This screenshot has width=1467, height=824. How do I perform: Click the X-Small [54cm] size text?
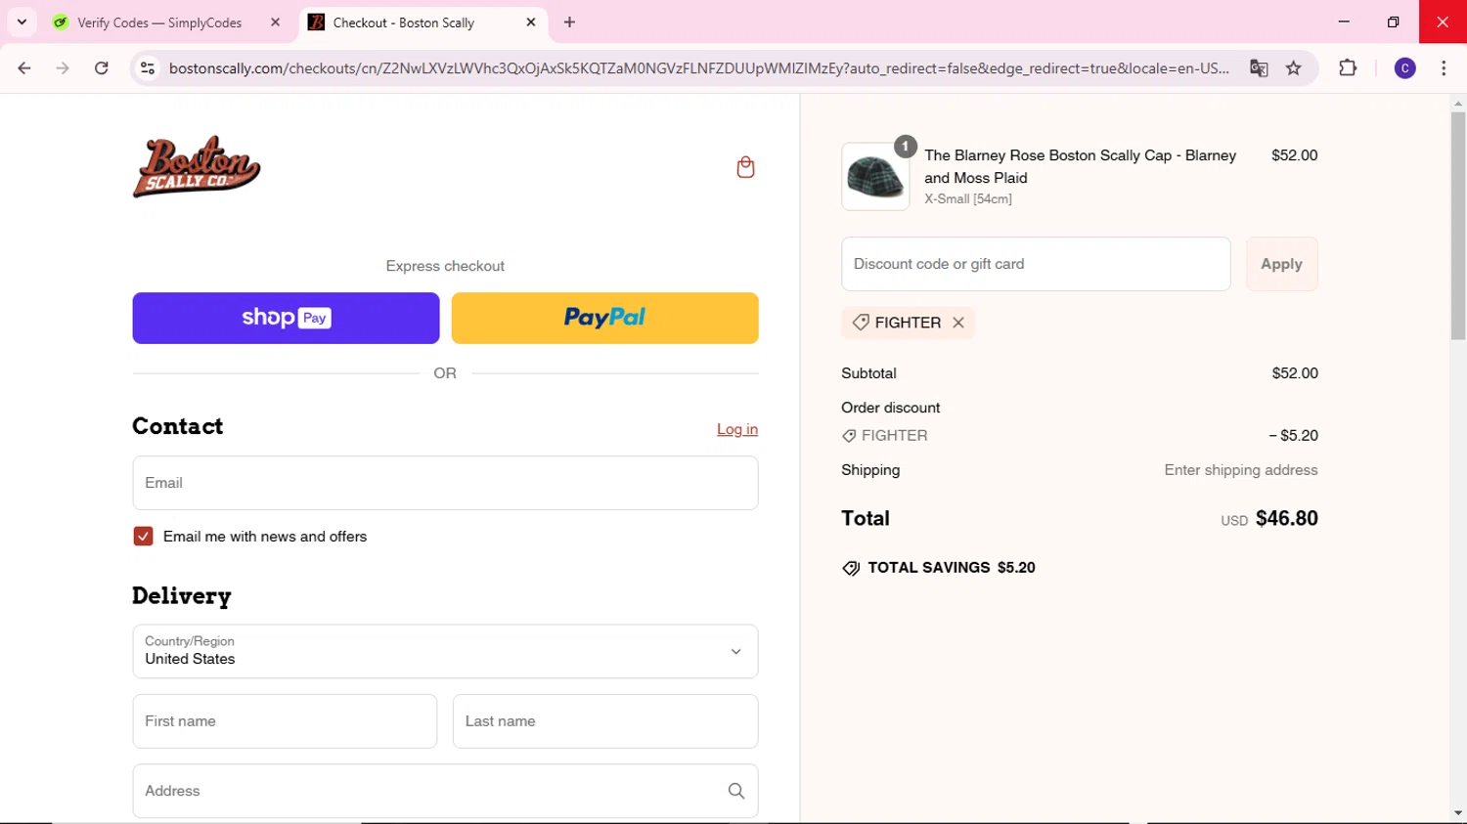pyautogui.click(x=968, y=199)
